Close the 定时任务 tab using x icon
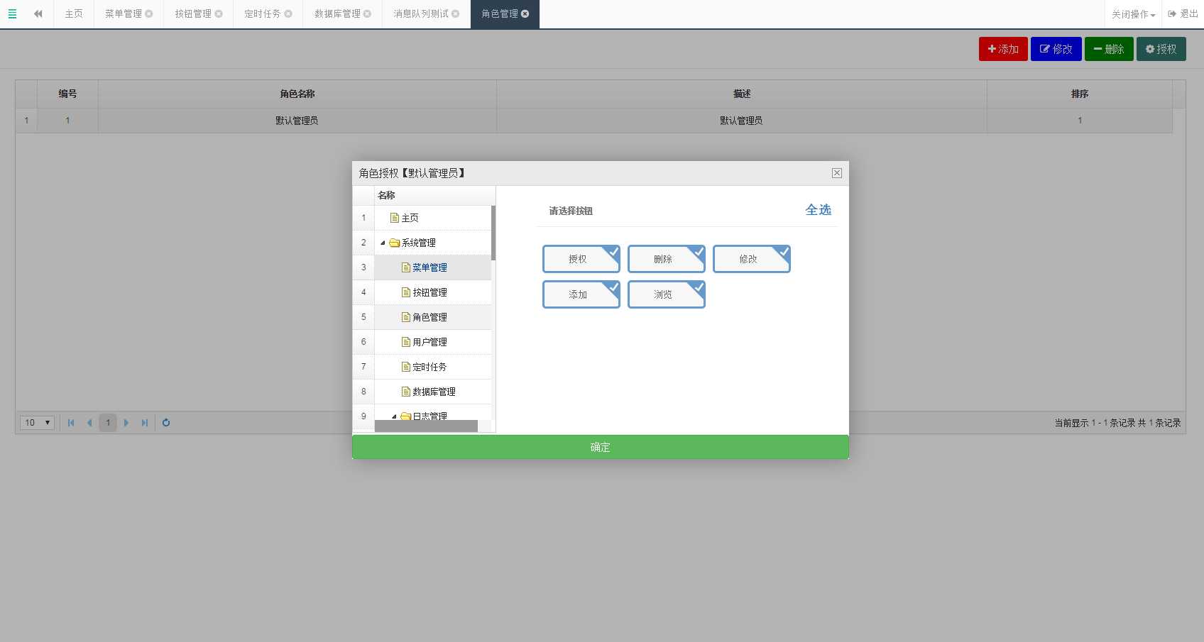The image size is (1204, 642). [x=288, y=13]
